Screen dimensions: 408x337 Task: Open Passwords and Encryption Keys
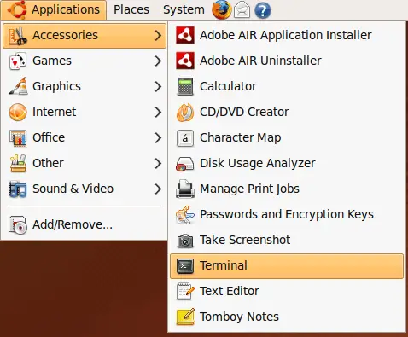coord(287,214)
